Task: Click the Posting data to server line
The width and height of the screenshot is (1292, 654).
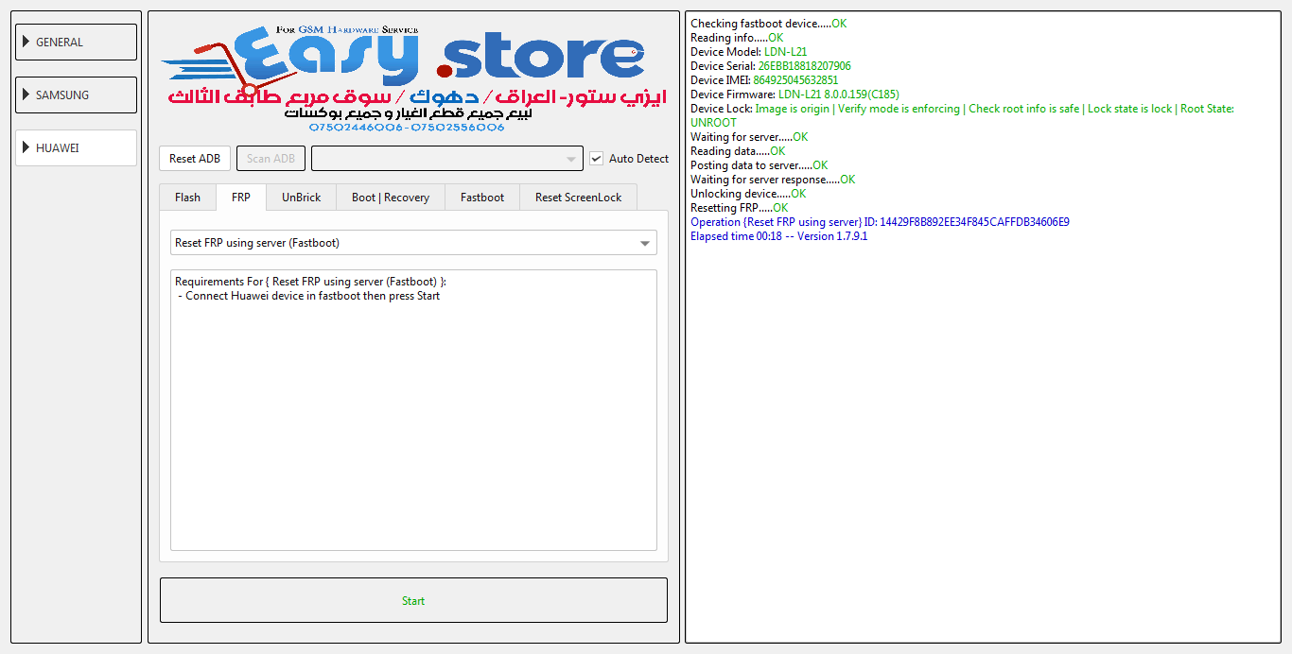Action: [759, 165]
